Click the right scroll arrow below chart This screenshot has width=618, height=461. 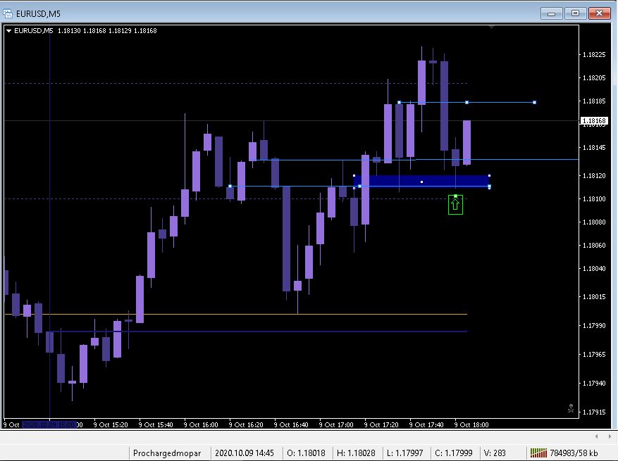coord(610,436)
